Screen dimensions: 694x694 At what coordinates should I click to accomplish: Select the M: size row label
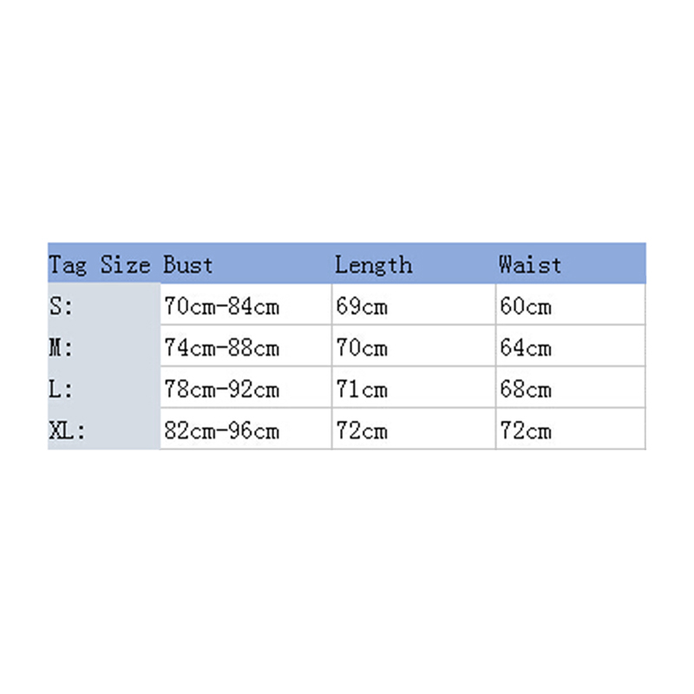tap(62, 348)
